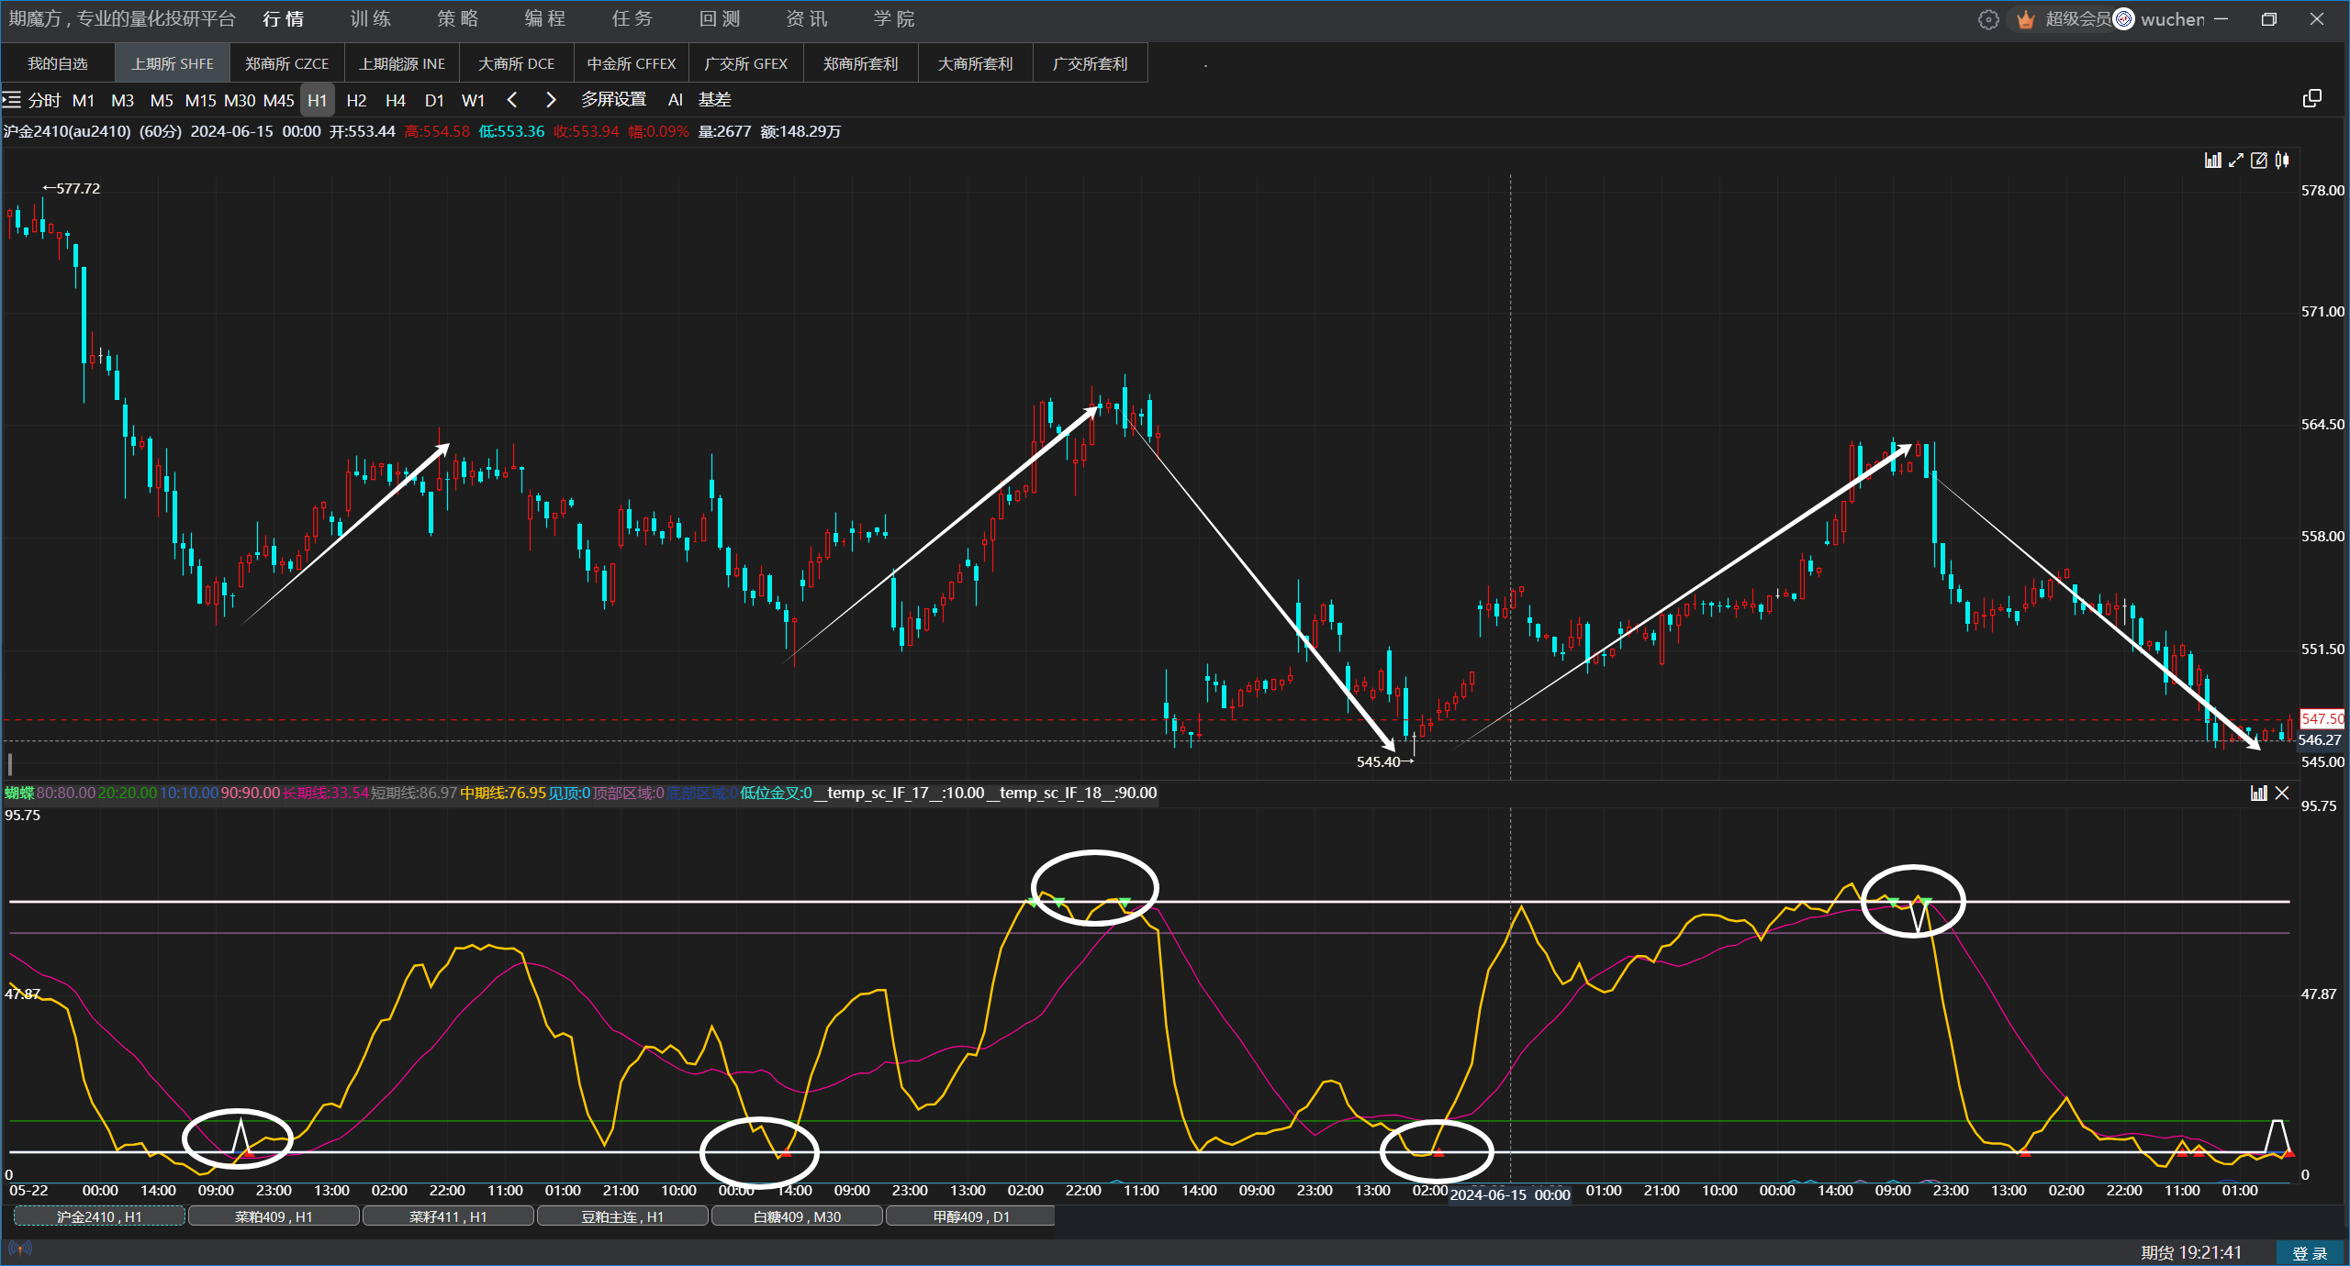Image resolution: width=2350 pixels, height=1266 pixels.
Task: Open the drawing edit tool icon
Action: click(2259, 161)
